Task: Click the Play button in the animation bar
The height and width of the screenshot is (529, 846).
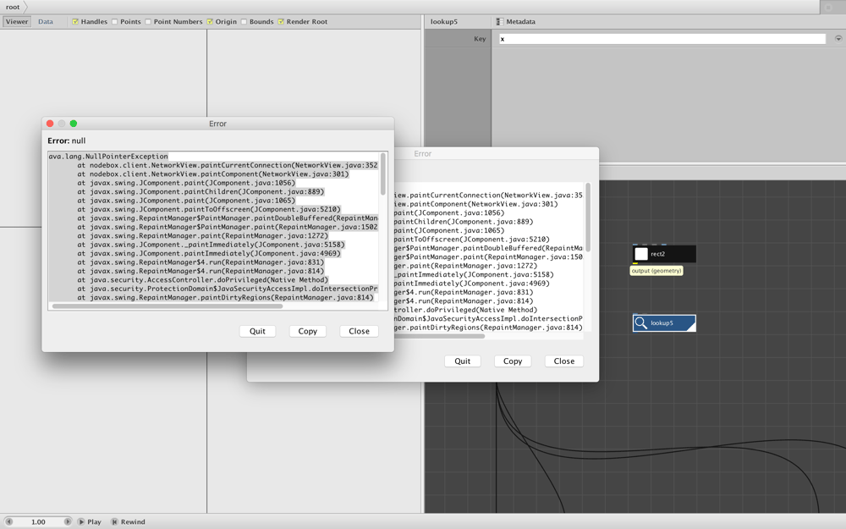Action: 90,521
